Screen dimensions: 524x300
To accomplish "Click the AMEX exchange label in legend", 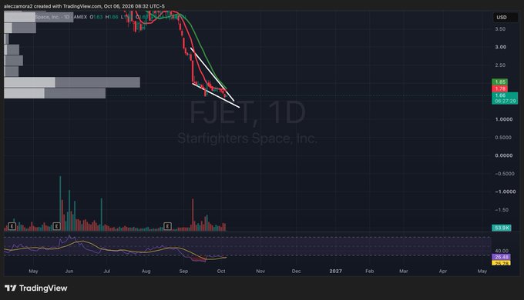I will click(x=80, y=17).
